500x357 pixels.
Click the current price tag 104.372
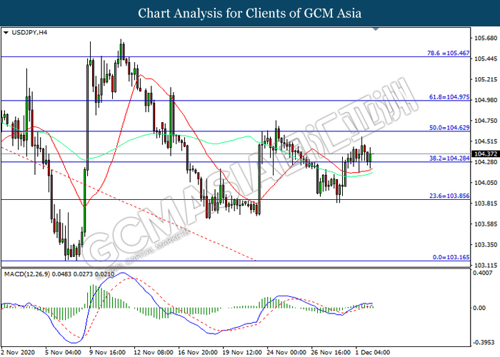[x=485, y=154]
